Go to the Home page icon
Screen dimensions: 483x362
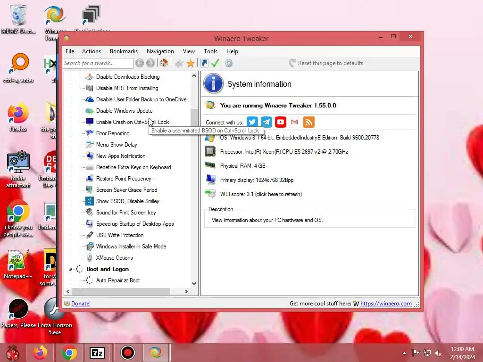[164, 63]
